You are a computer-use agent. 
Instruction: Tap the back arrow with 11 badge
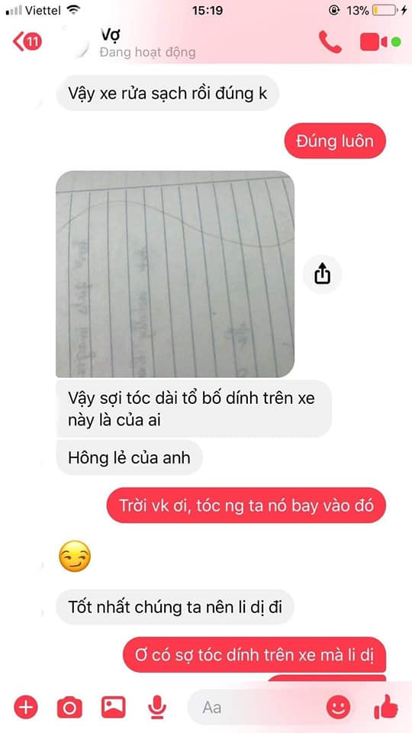(27, 42)
